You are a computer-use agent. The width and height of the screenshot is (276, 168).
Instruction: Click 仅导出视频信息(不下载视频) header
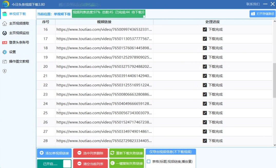coord(170,152)
